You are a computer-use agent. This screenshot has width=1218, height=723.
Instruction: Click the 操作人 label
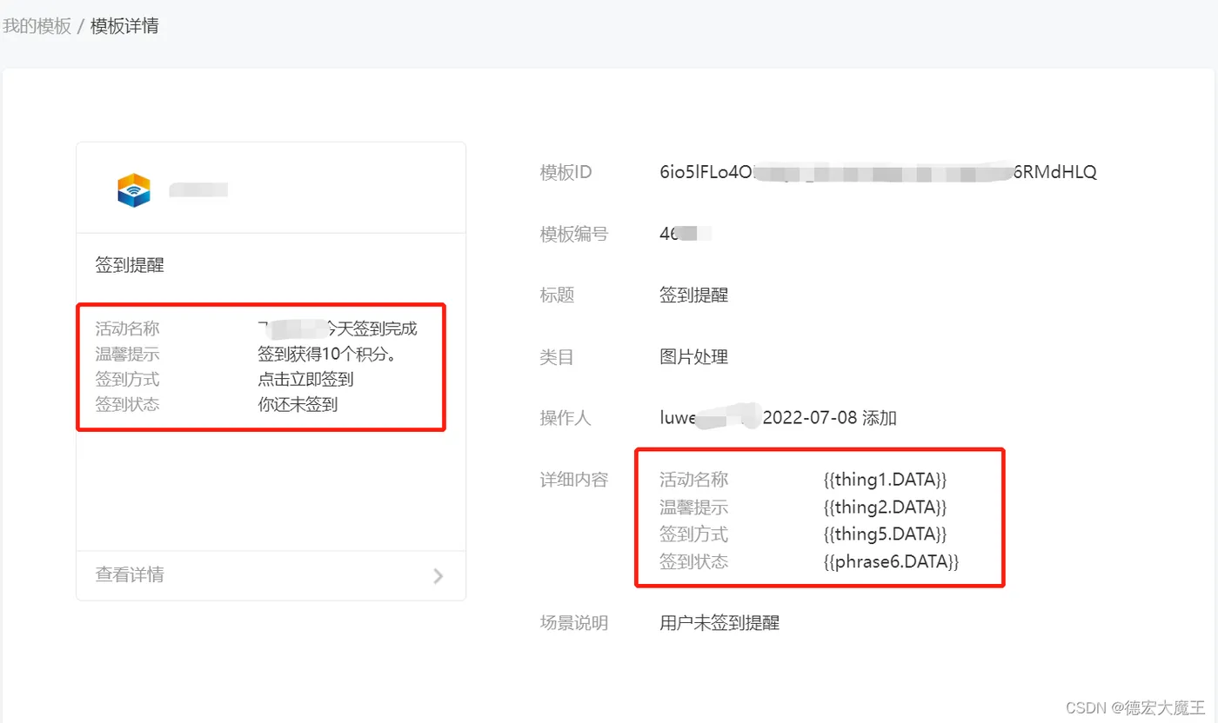pyautogui.click(x=565, y=419)
